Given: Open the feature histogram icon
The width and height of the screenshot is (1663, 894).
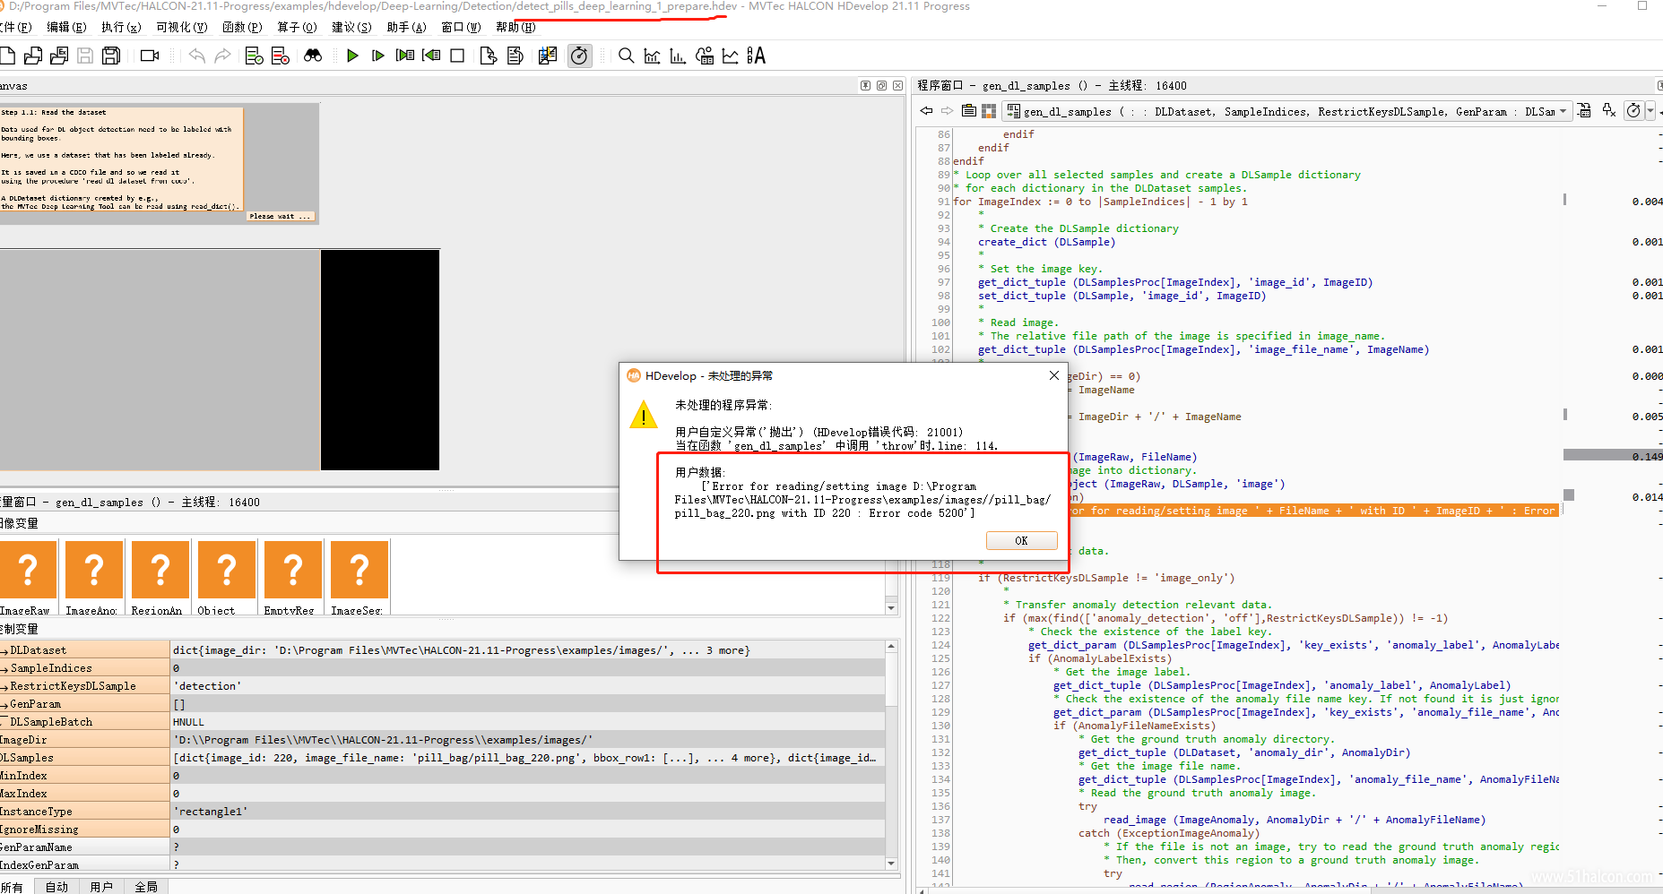Looking at the screenshot, I should coord(679,56).
